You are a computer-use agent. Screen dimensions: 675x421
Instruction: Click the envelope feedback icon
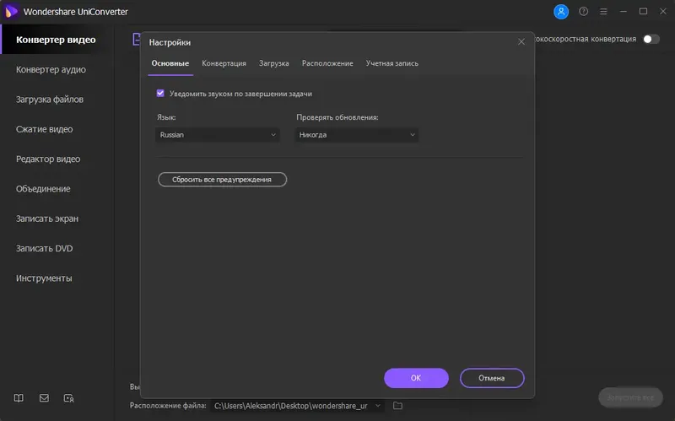click(x=44, y=397)
